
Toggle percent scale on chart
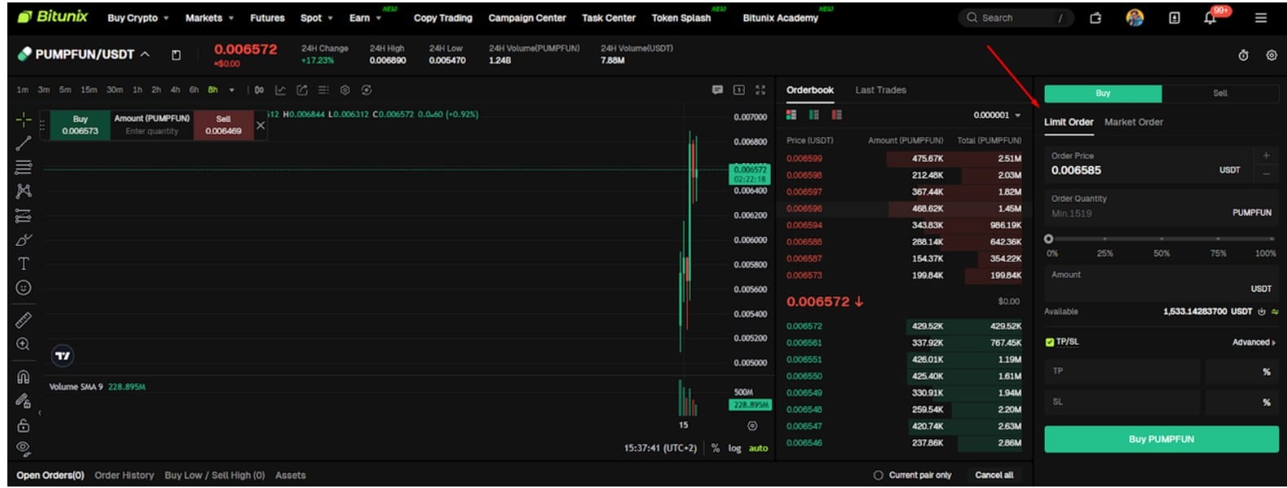coord(715,448)
